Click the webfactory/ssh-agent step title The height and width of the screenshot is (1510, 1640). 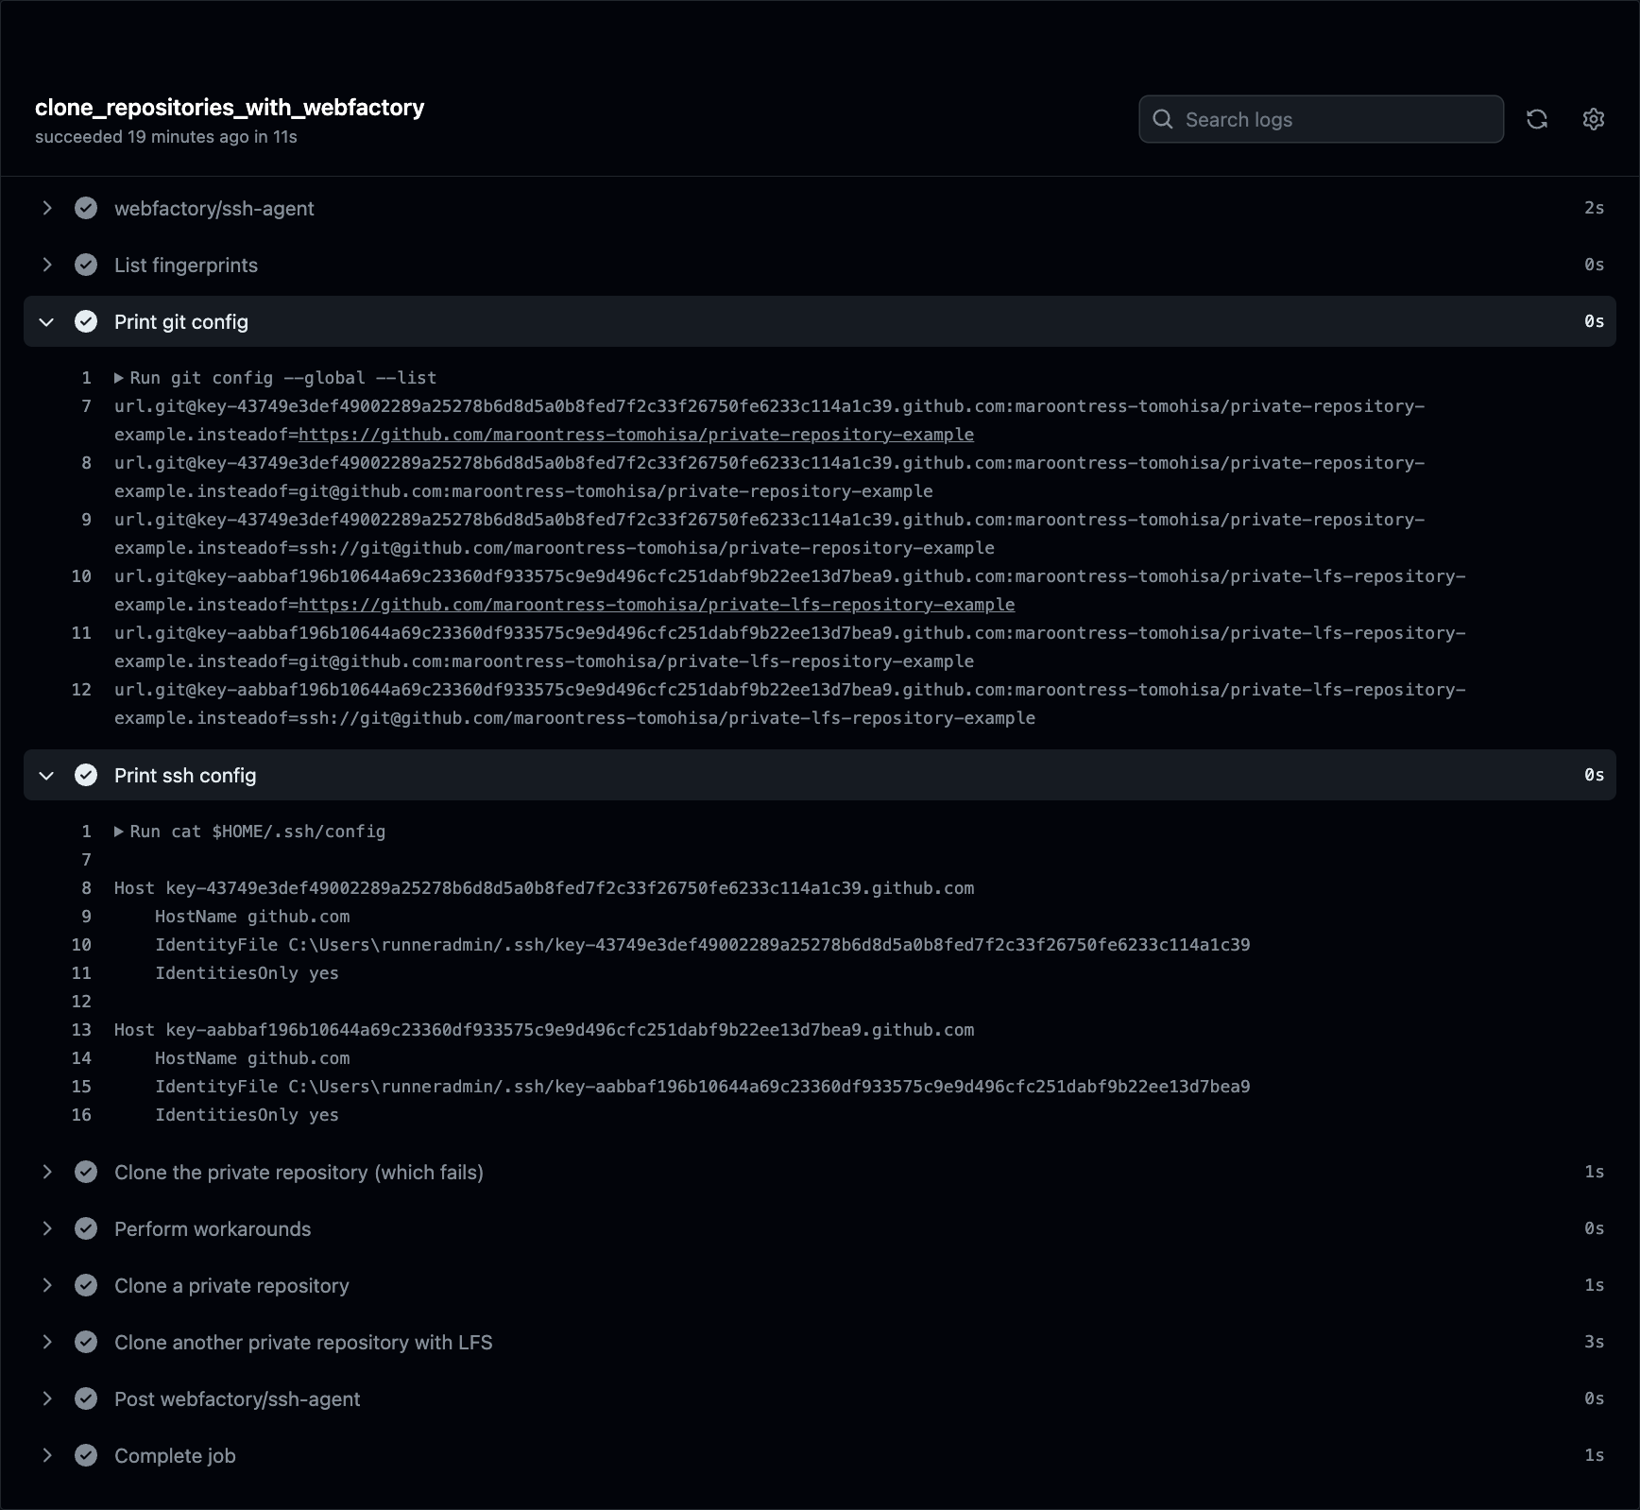point(214,208)
